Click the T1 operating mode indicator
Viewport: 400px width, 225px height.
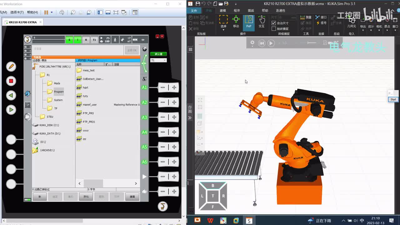[94, 40]
